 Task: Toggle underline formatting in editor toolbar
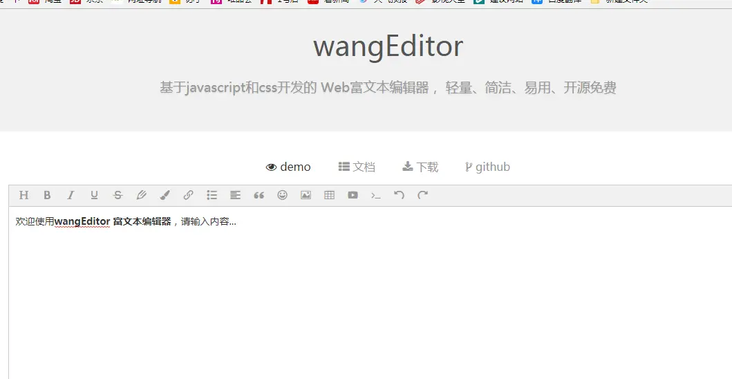(x=94, y=195)
